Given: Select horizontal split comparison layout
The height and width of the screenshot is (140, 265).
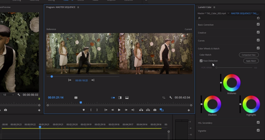Looking at the screenshot, I should [127, 98].
